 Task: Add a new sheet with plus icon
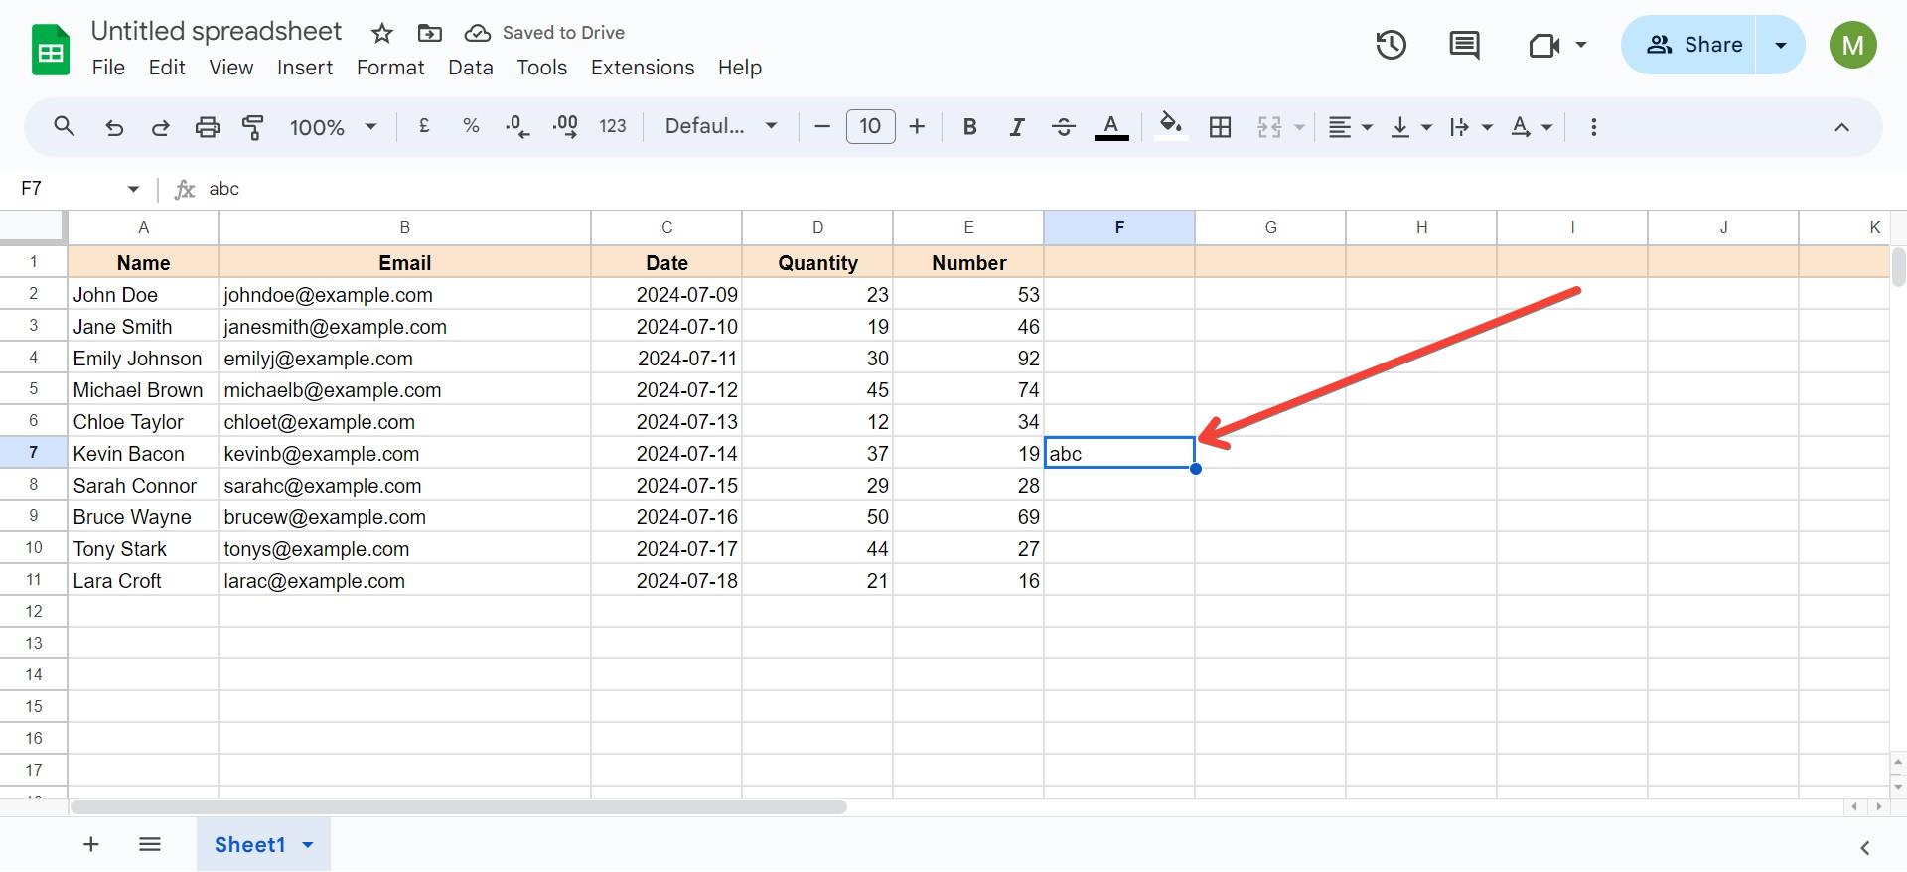click(90, 844)
